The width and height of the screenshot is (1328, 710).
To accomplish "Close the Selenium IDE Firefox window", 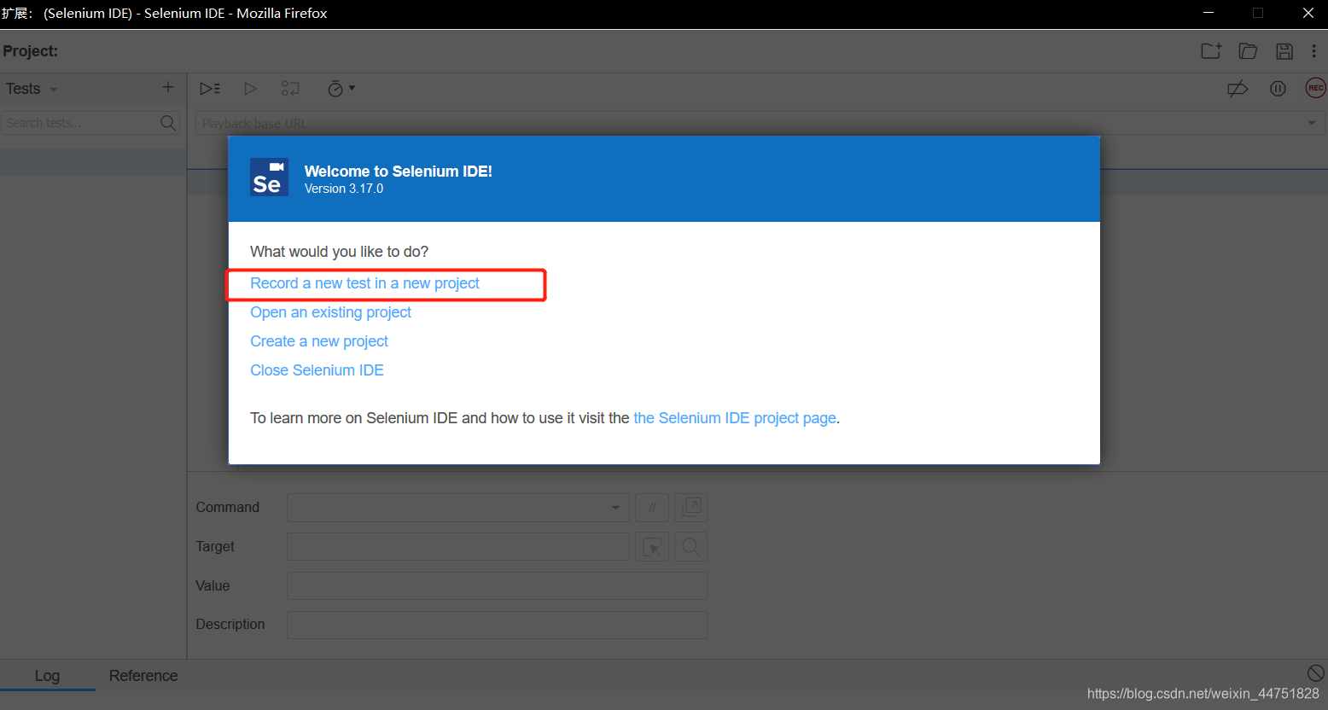I will (1308, 13).
